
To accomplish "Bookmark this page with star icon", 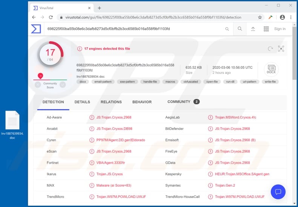I will click(x=260, y=17).
